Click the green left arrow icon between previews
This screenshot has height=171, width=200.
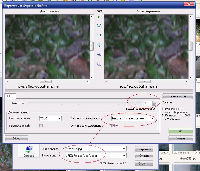pos(99,17)
